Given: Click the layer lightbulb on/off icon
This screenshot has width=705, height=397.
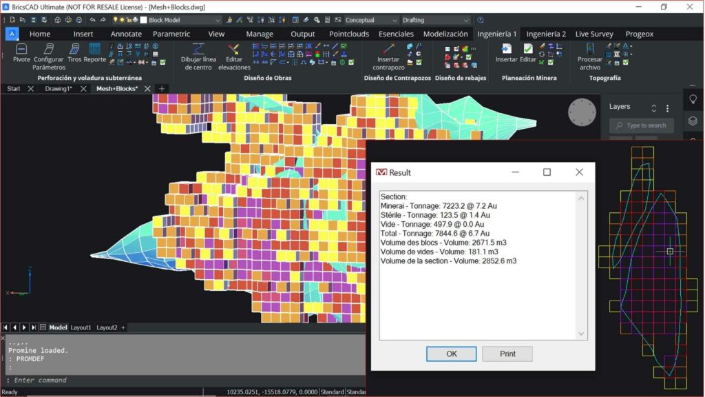Looking at the screenshot, I should [x=116, y=20].
